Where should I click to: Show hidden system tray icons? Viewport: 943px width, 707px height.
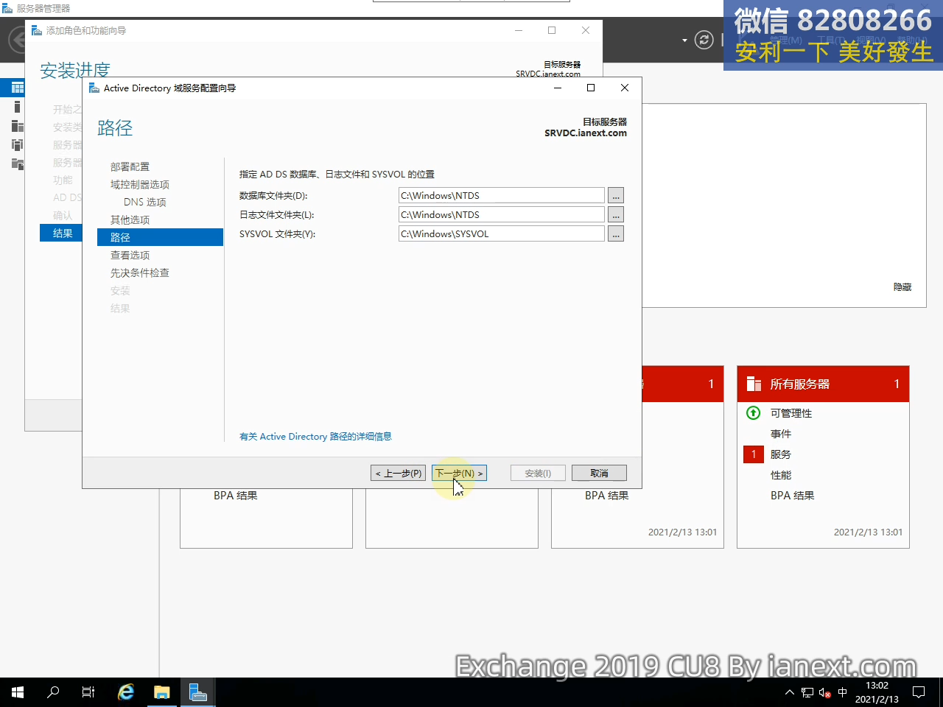[x=790, y=692]
